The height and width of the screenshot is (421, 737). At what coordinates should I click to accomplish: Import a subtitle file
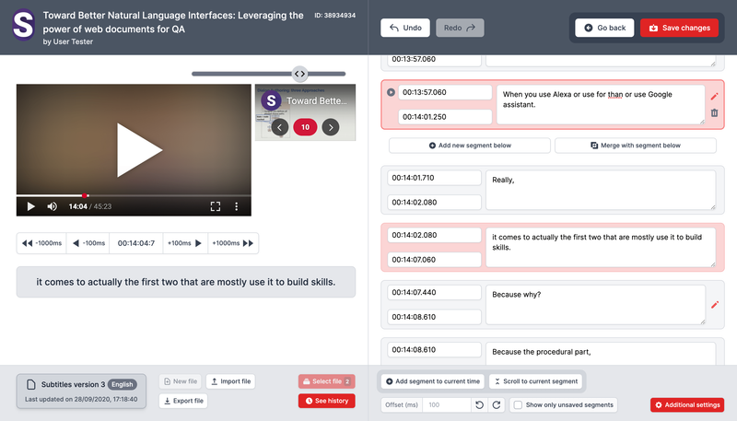pyautogui.click(x=231, y=381)
